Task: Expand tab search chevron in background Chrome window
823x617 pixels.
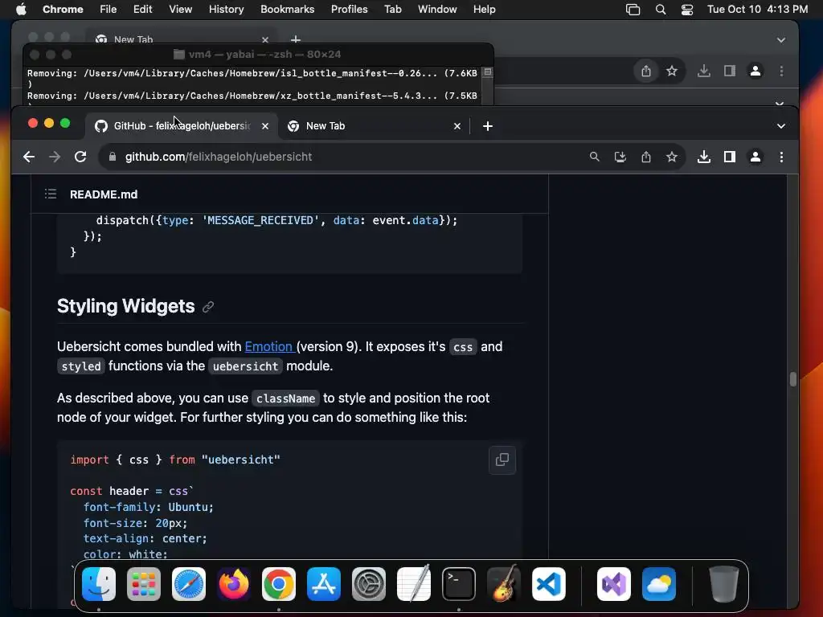Action: (x=781, y=40)
